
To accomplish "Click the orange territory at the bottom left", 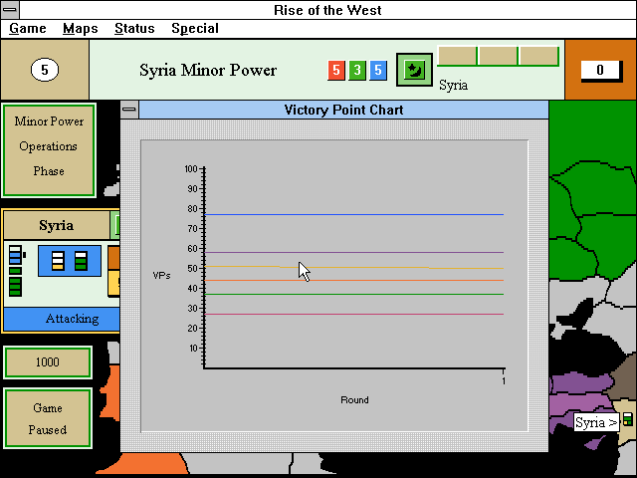I will [142, 463].
